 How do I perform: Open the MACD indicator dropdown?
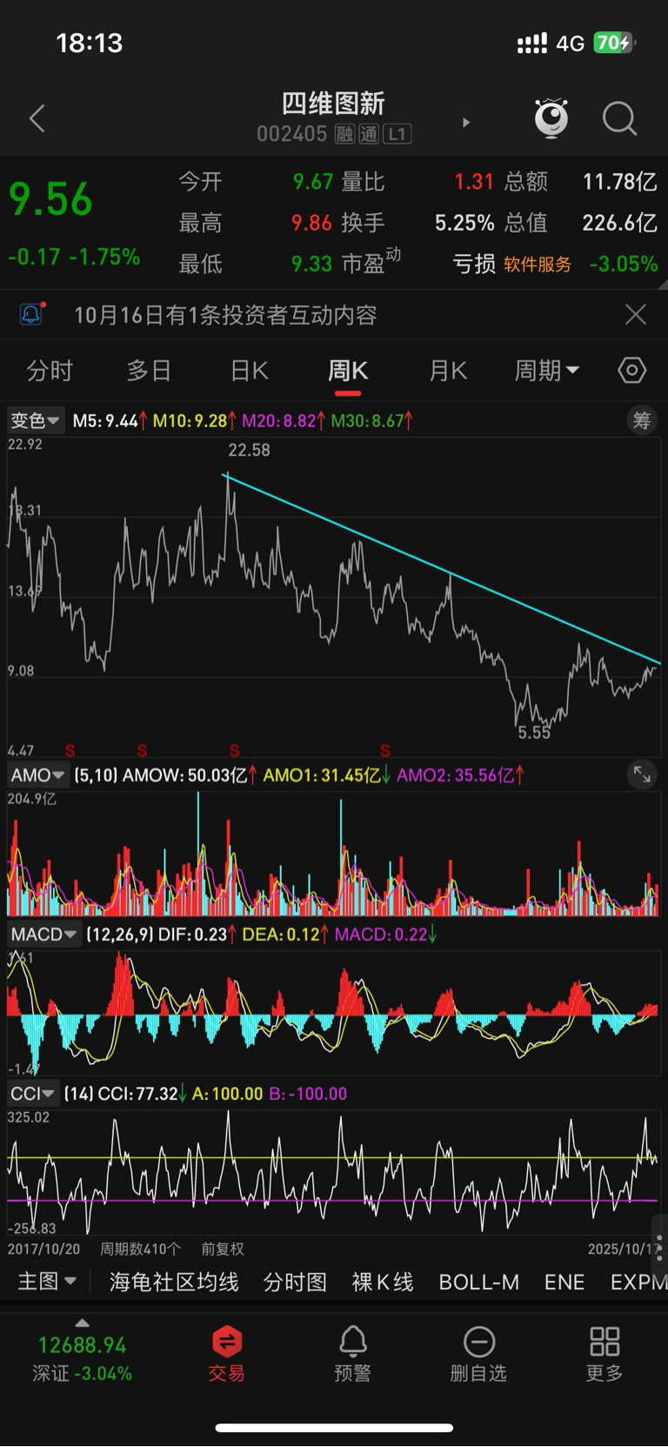(43, 935)
